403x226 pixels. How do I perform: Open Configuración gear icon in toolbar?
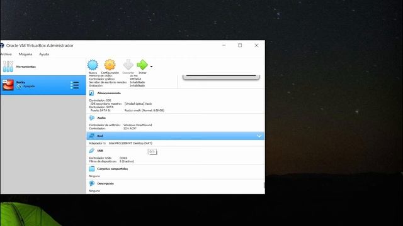[x=110, y=65]
